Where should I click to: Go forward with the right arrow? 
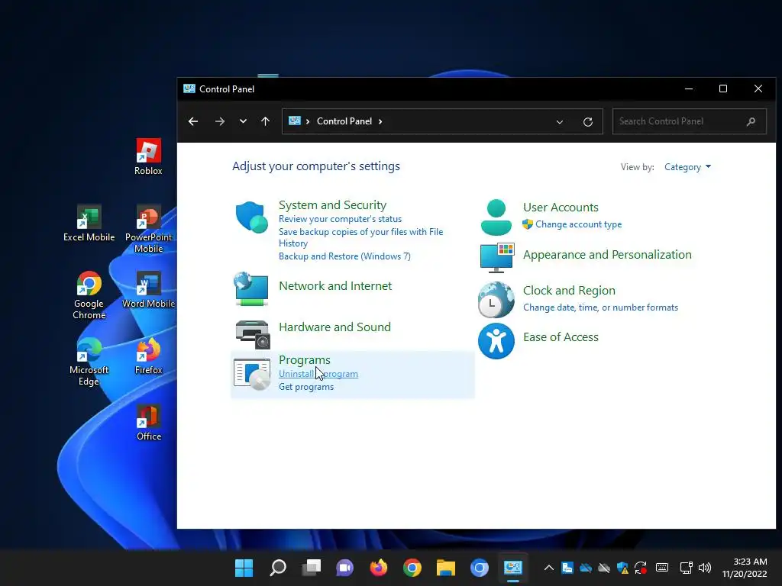tap(219, 121)
